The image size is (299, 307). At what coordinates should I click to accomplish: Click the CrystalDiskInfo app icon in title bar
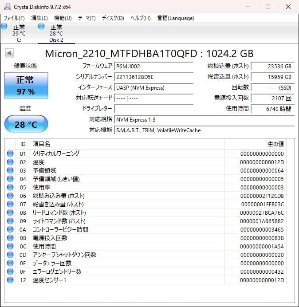coord(7,7)
